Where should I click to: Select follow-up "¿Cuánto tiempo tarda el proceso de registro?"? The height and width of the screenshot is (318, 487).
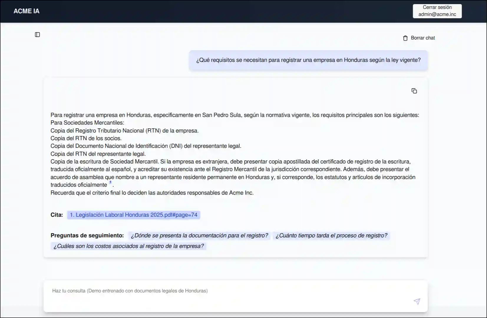[331, 236]
